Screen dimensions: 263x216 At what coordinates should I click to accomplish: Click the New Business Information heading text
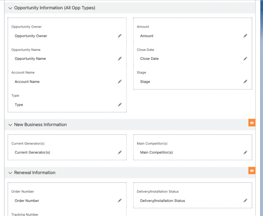click(x=40, y=125)
